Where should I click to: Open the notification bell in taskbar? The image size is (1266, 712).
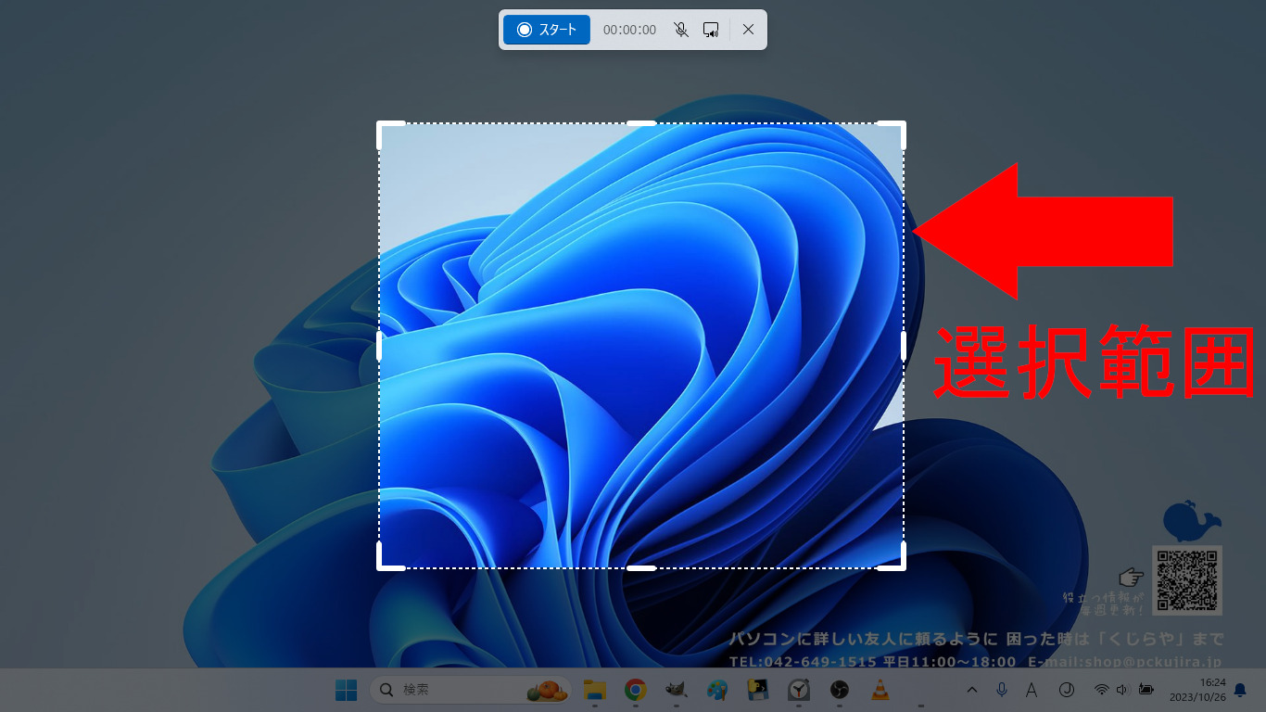(1240, 690)
